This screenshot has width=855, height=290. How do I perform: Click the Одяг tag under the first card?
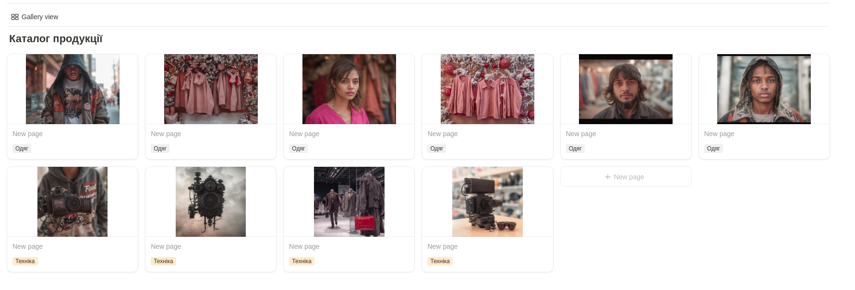tap(22, 149)
